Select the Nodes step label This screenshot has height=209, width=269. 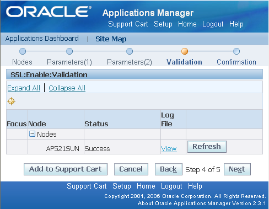(x=22, y=62)
